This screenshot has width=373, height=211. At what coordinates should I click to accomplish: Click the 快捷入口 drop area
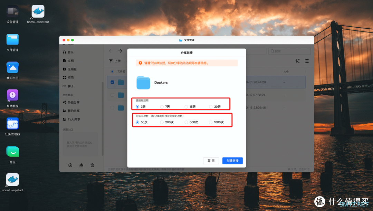click(x=80, y=144)
